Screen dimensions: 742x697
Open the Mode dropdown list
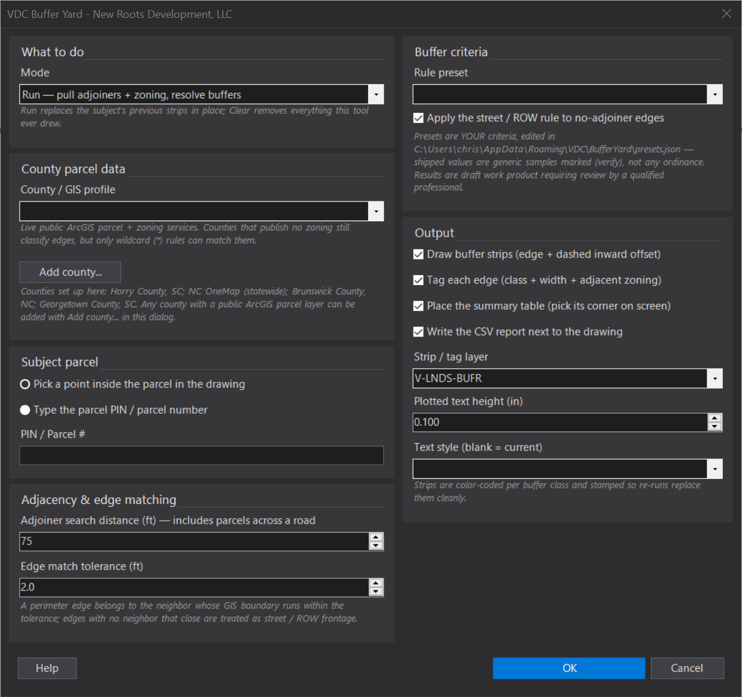click(376, 94)
